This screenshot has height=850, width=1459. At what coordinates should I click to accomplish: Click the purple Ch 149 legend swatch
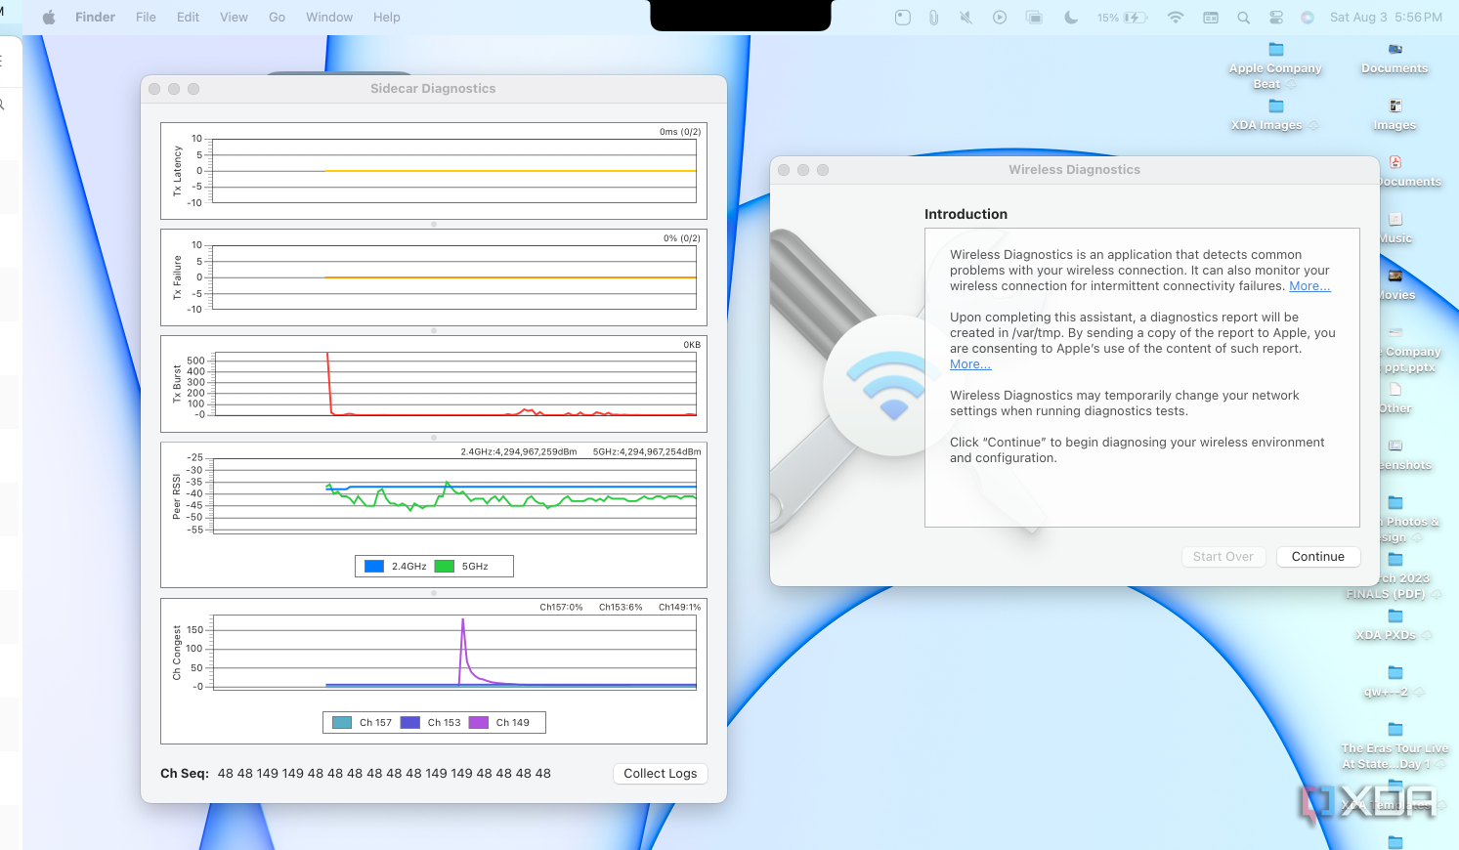click(x=479, y=722)
